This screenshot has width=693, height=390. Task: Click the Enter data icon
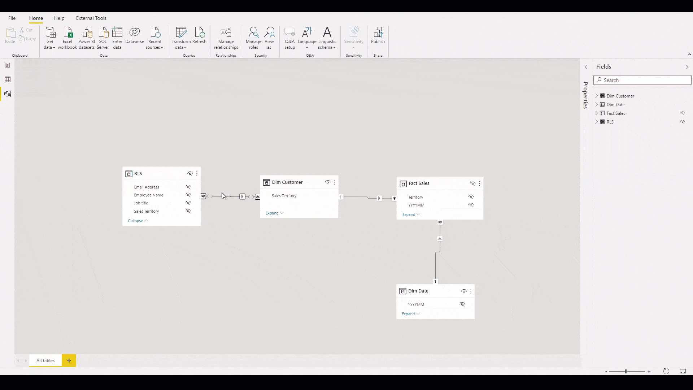click(x=117, y=37)
